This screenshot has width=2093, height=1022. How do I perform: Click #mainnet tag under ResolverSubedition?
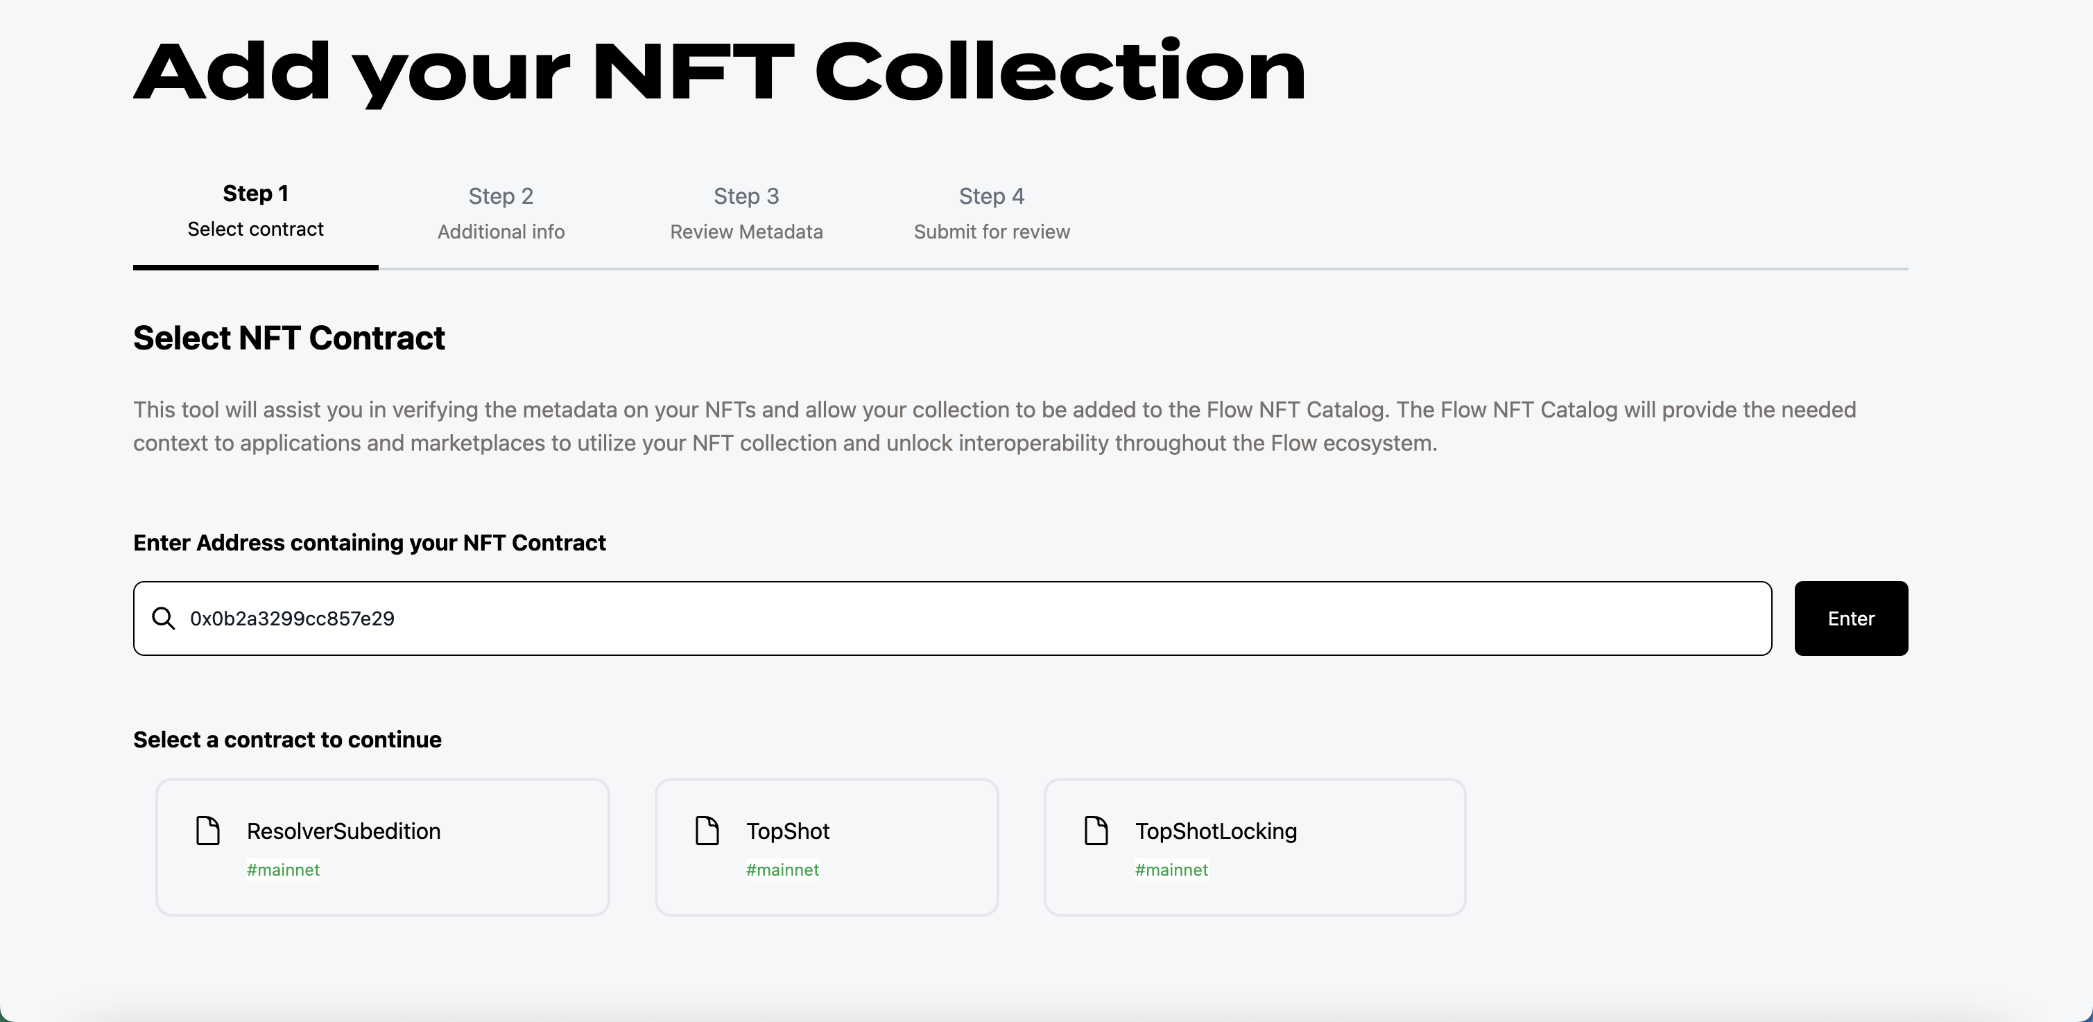click(284, 870)
